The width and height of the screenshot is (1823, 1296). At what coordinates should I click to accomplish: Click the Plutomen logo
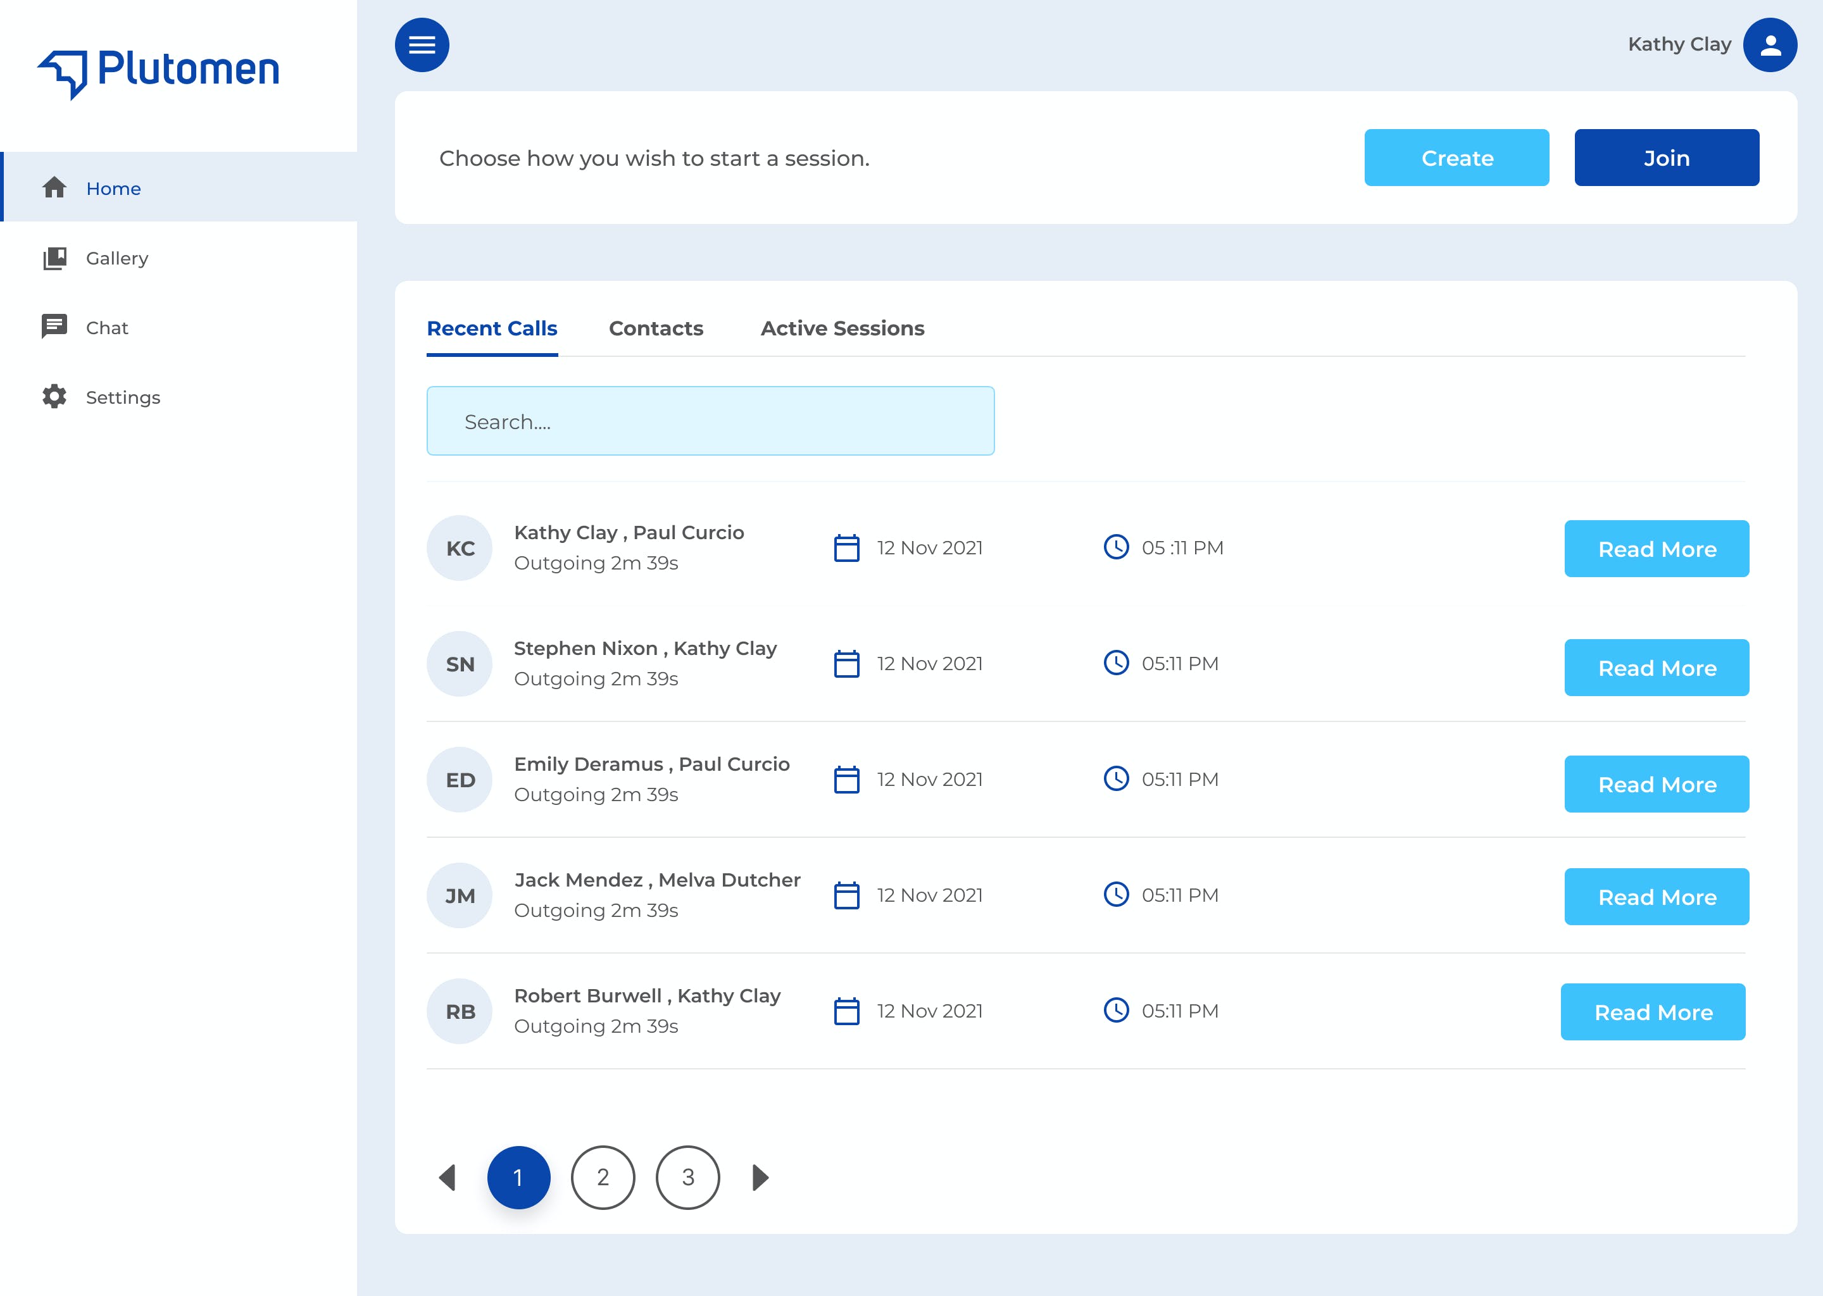159,72
